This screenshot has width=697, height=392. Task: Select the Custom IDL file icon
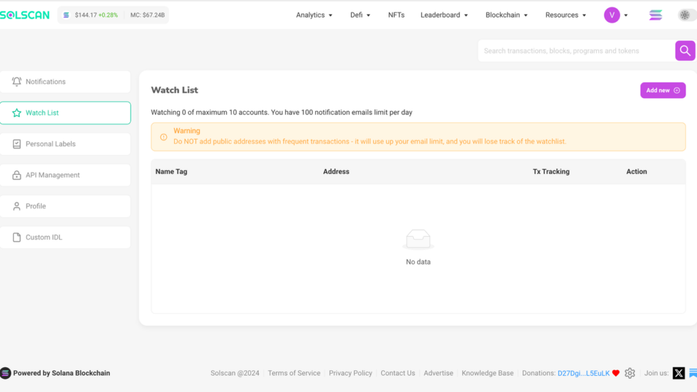click(x=16, y=237)
